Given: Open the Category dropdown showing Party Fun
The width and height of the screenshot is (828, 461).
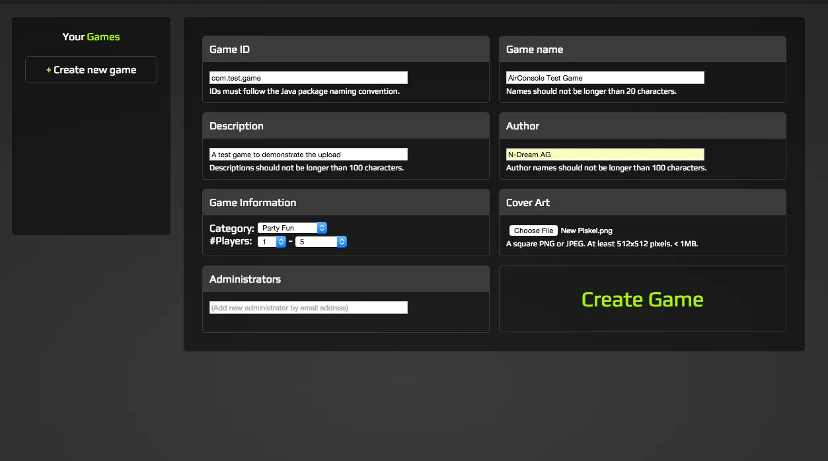Looking at the screenshot, I should 292,228.
